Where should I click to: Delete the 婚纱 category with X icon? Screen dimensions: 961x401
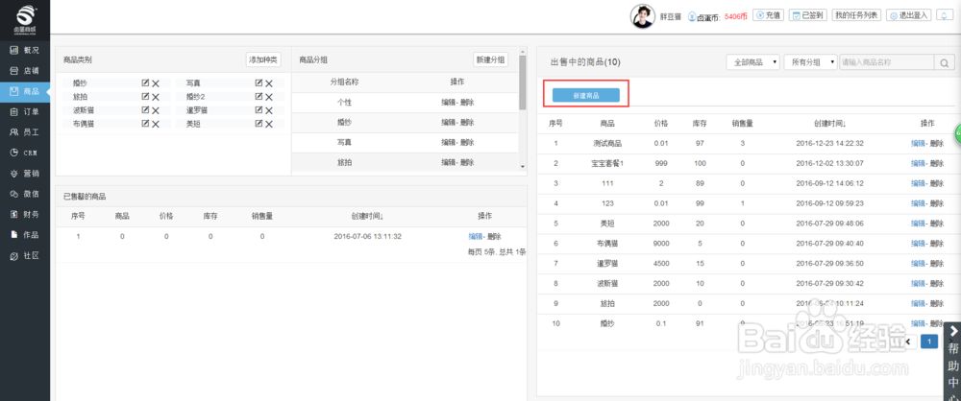click(x=156, y=83)
